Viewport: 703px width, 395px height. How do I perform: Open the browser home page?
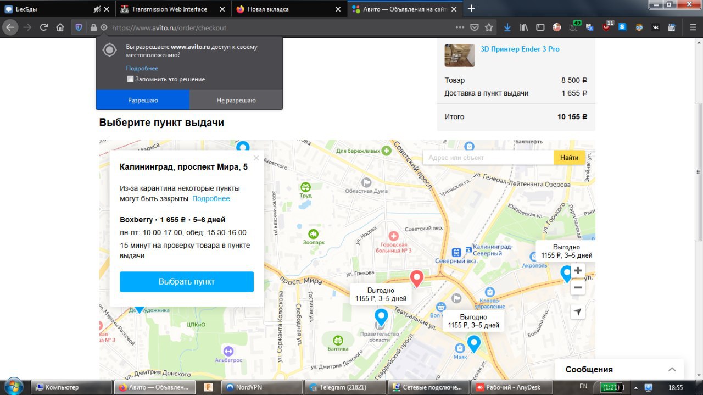[60, 27]
